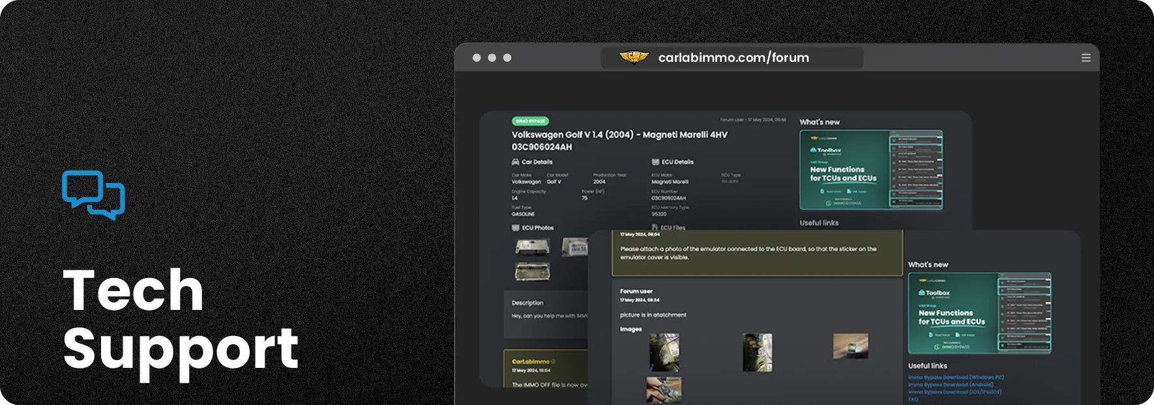
Task: Click the car icon beside Car Details
Action: tap(515, 162)
